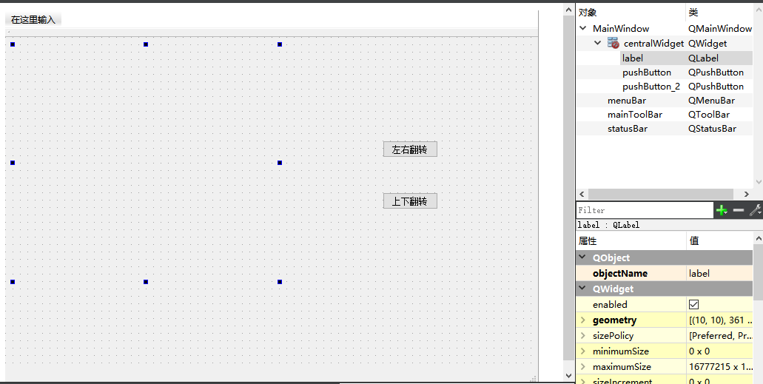Expand the geometry property

[582, 320]
